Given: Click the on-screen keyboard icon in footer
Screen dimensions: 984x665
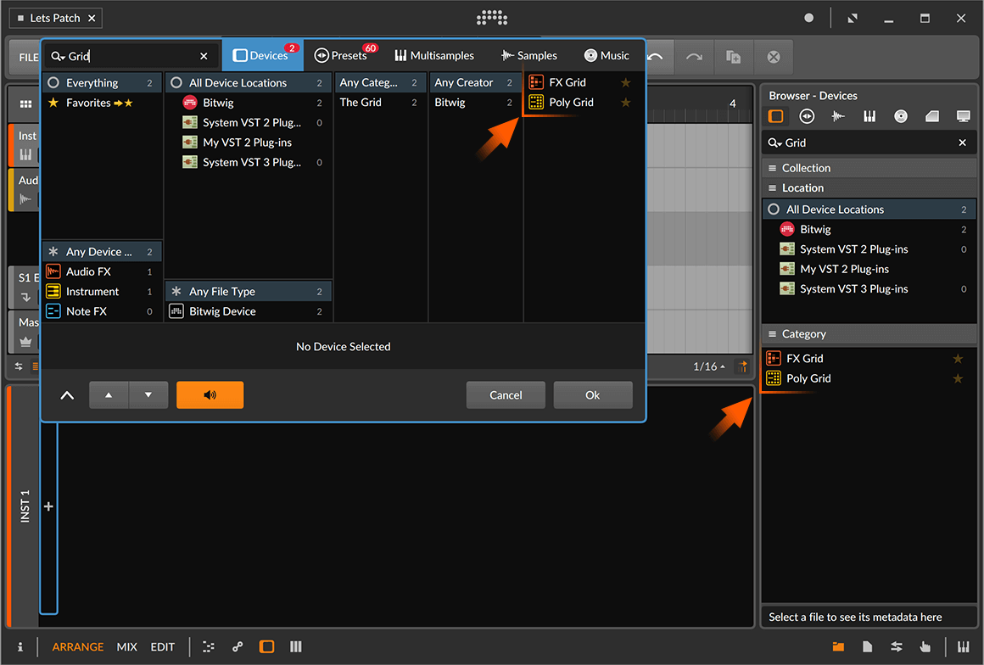Looking at the screenshot, I should [x=964, y=646].
